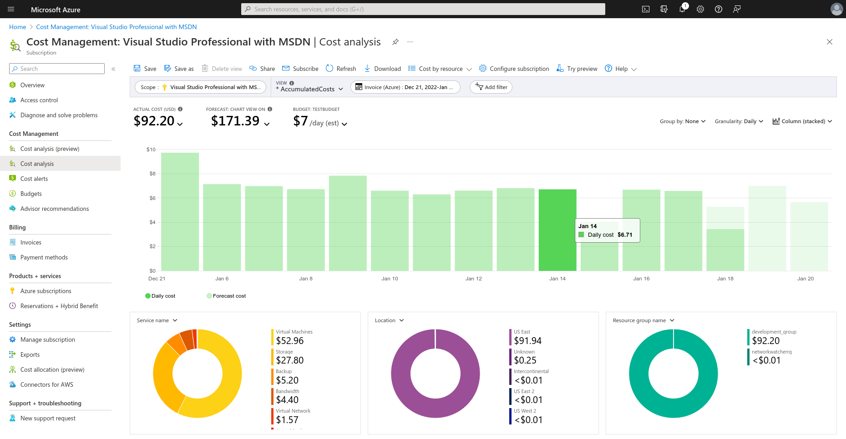Open Reservations + Hybrid Benefit
846x439 pixels.
pos(59,306)
